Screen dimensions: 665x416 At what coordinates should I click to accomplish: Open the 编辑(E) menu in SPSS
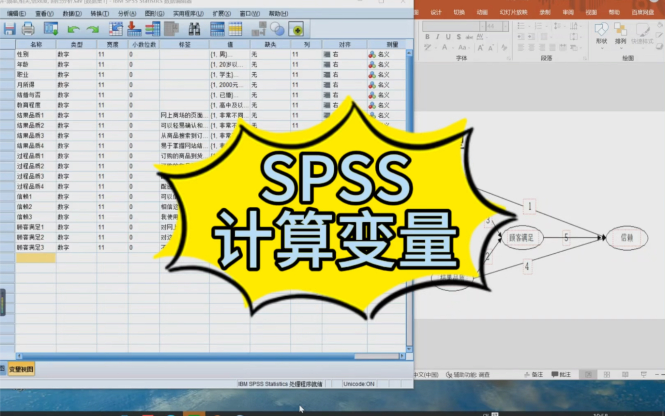click(x=16, y=14)
